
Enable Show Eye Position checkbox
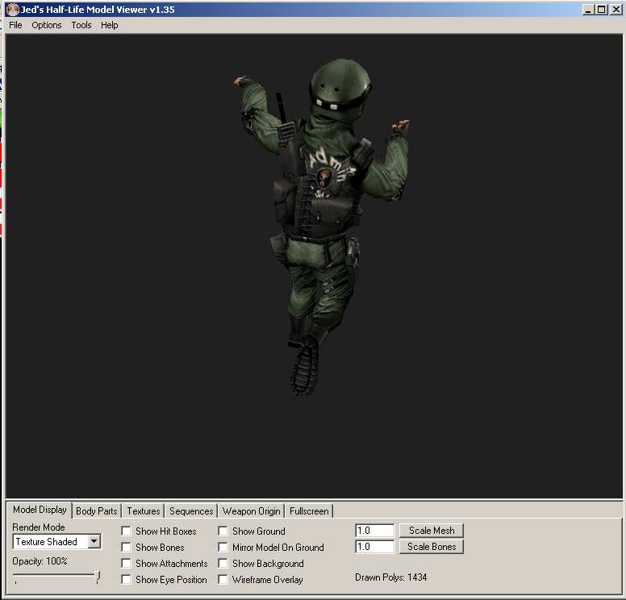coord(126,579)
